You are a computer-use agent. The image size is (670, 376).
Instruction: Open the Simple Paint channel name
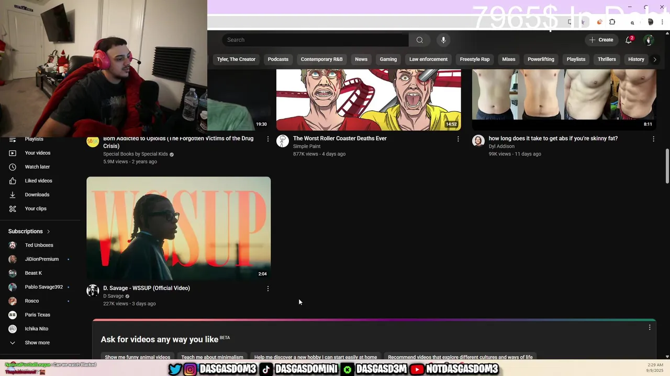[307, 146]
